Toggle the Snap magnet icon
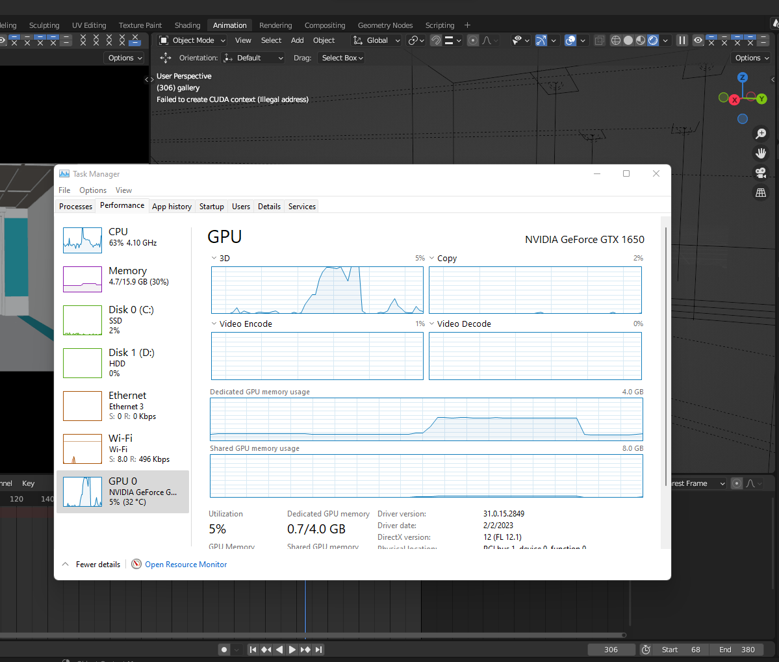Viewport: 779px width, 662px height. pos(436,40)
